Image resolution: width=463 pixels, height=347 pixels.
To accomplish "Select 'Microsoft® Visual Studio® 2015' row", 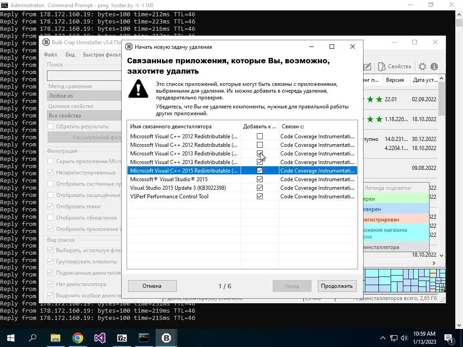I will 242,179.
